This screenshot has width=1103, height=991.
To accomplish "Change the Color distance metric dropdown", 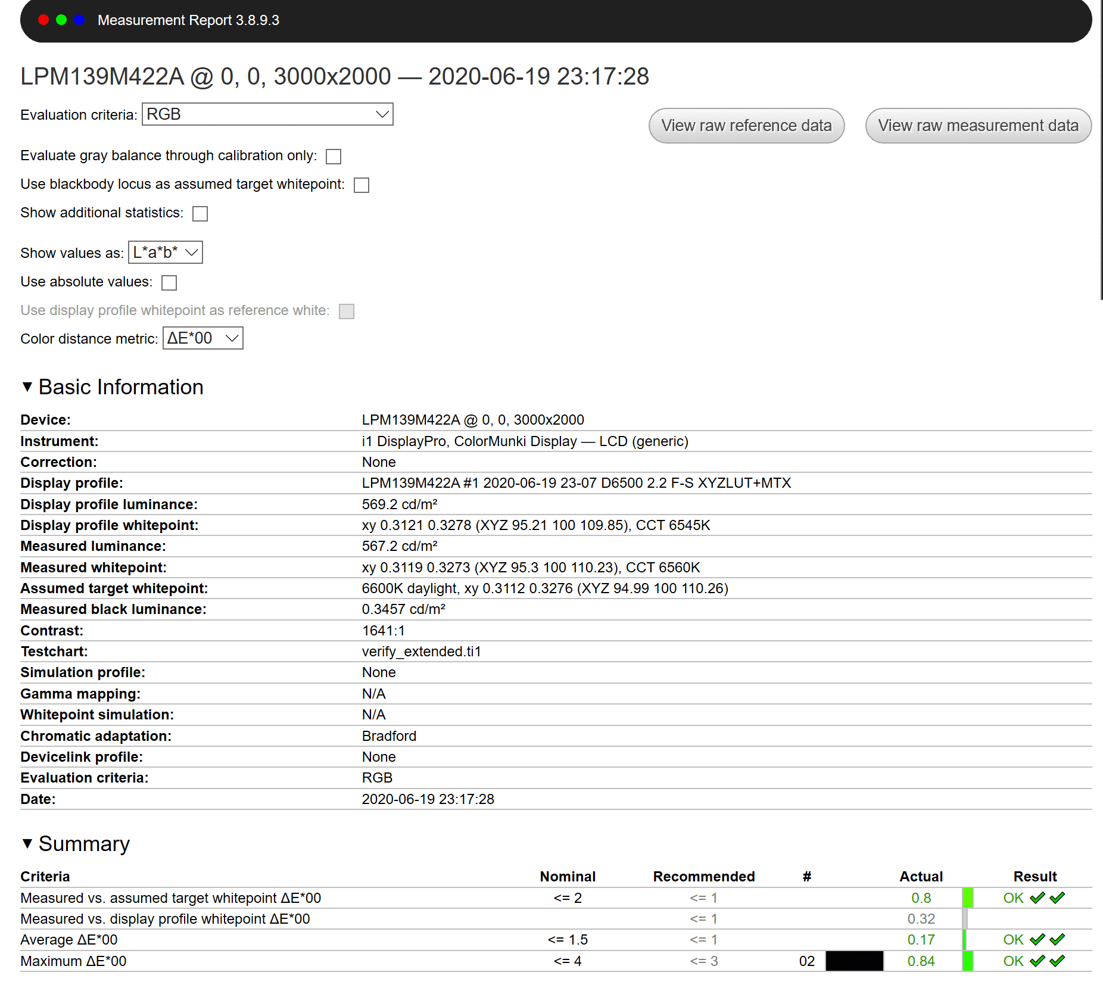I will (x=202, y=338).
